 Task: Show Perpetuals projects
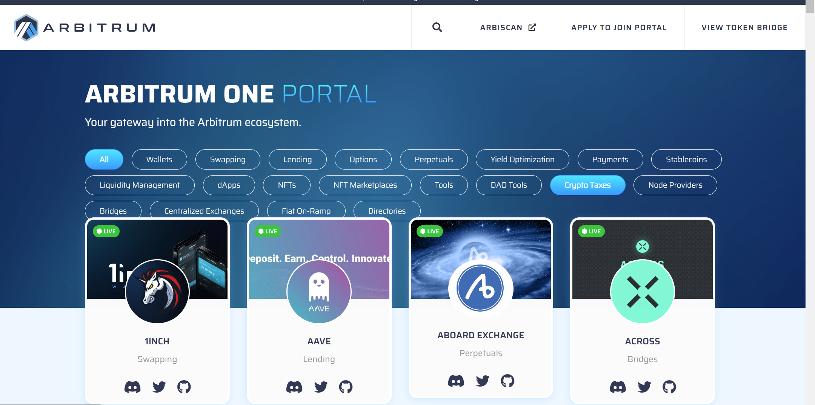click(x=434, y=159)
